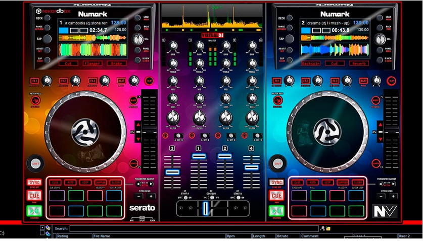Select SAMPLER pad mode on right deck
The image size is (423, 241).
[x=343, y=183]
